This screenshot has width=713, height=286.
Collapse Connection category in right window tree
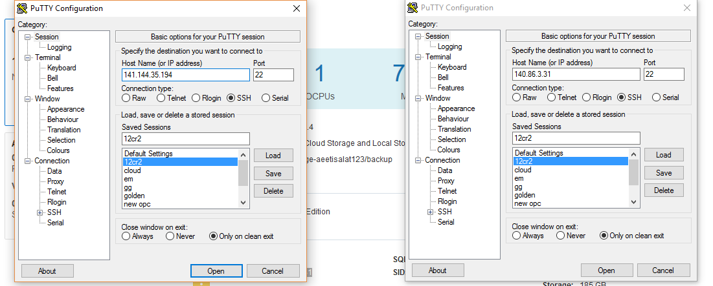[418, 160]
